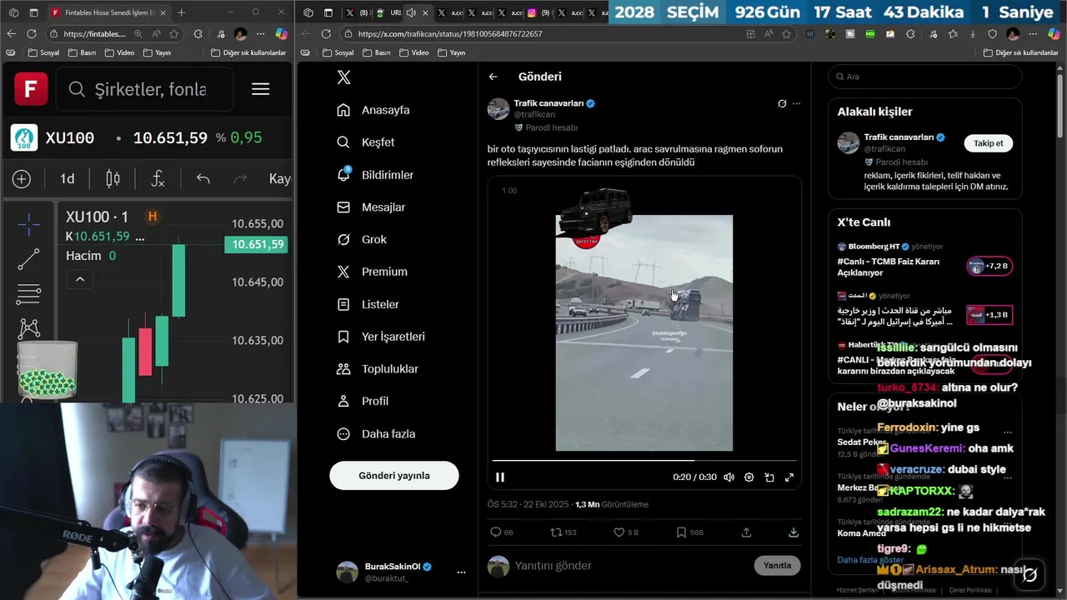This screenshot has width=1067, height=600.
Task: Click Gönderi yayınla button
Action: coord(394,476)
